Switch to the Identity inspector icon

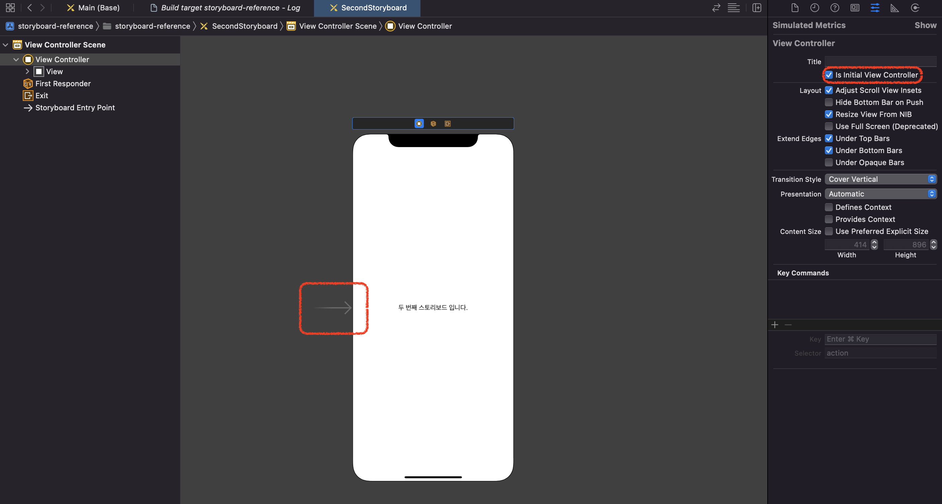pyautogui.click(x=855, y=8)
